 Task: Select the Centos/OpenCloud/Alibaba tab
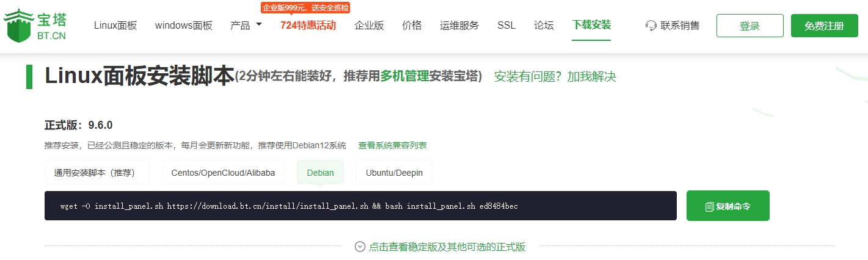coord(223,172)
